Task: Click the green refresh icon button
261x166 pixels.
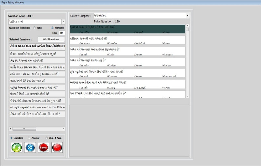Action: click(x=16, y=148)
